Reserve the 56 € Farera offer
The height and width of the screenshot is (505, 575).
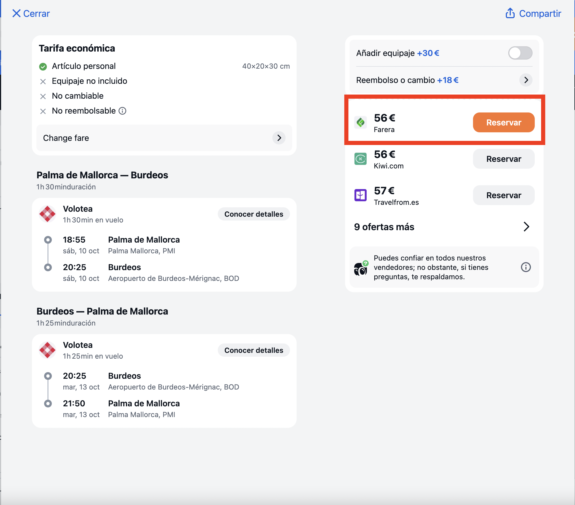pos(504,122)
